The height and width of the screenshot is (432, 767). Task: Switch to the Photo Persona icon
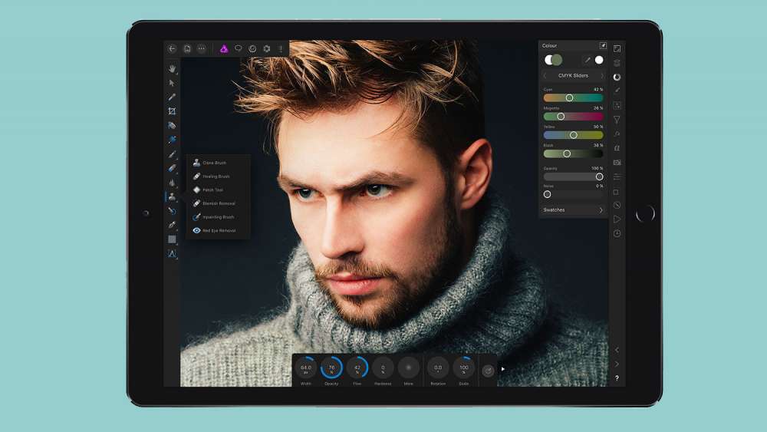click(x=224, y=48)
